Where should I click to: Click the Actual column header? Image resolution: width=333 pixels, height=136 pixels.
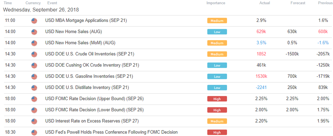point(264,3)
